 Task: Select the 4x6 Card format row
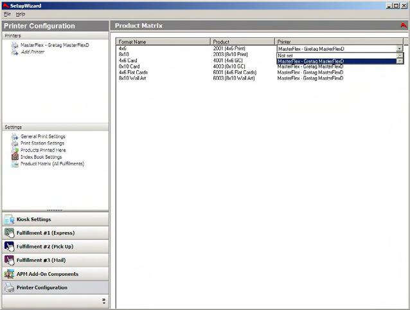click(128, 60)
